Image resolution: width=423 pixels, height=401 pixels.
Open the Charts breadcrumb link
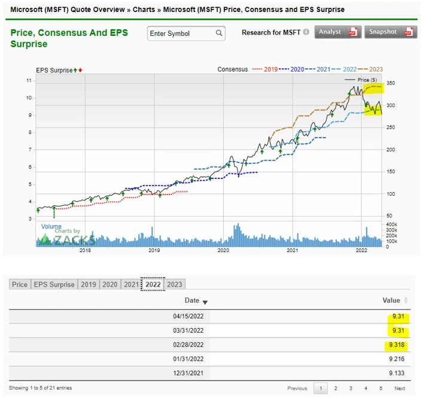coord(144,10)
